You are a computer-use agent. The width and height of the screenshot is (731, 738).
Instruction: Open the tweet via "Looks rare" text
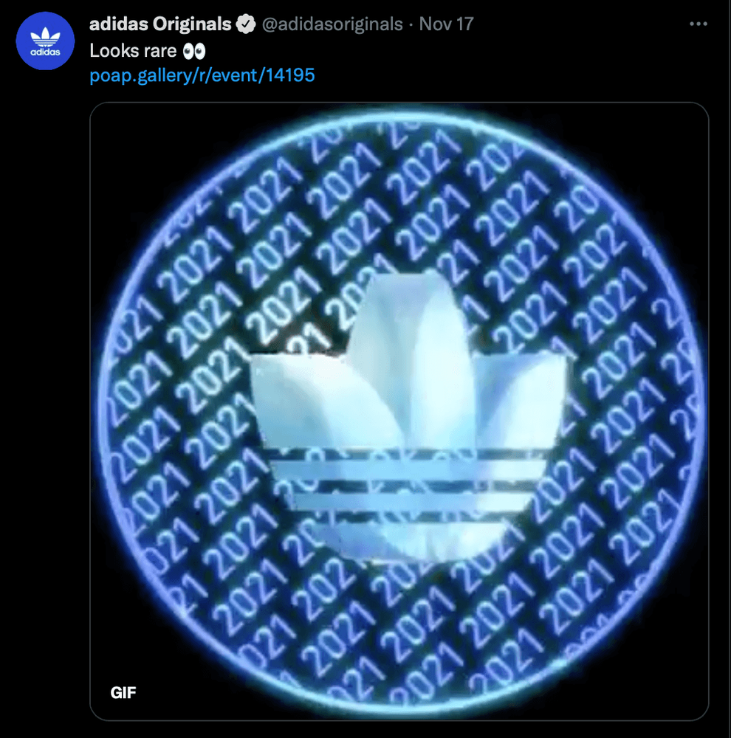134,51
